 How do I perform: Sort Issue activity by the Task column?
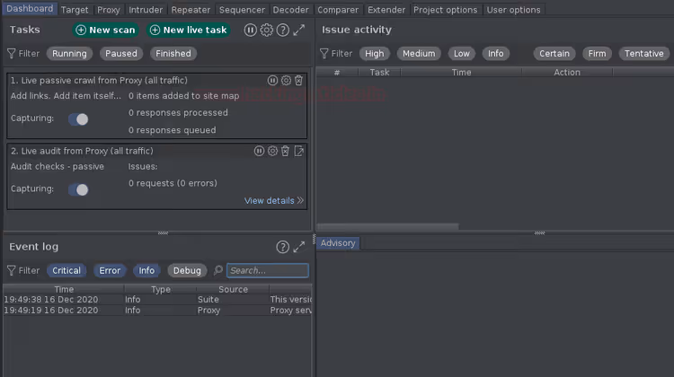coord(379,72)
